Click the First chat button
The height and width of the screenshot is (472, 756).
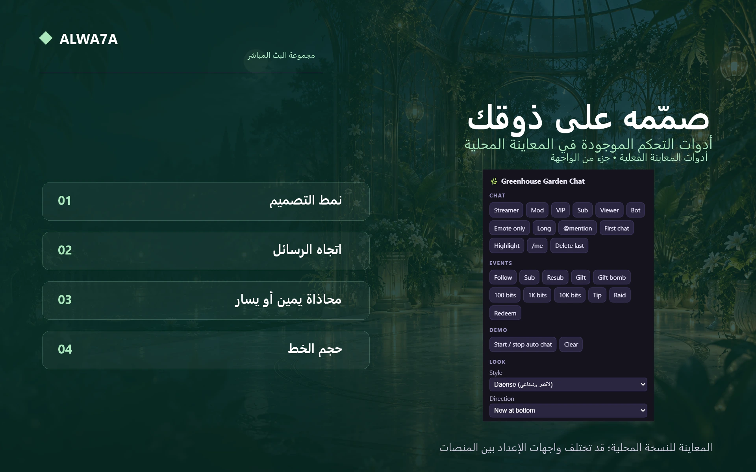point(617,228)
